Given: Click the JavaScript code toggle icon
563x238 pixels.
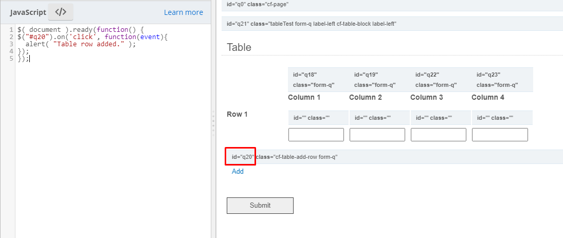Looking at the screenshot, I should [60, 12].
